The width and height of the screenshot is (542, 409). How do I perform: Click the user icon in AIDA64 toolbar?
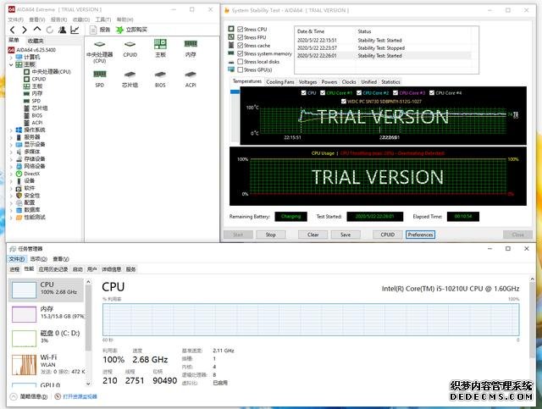(62, 30)
